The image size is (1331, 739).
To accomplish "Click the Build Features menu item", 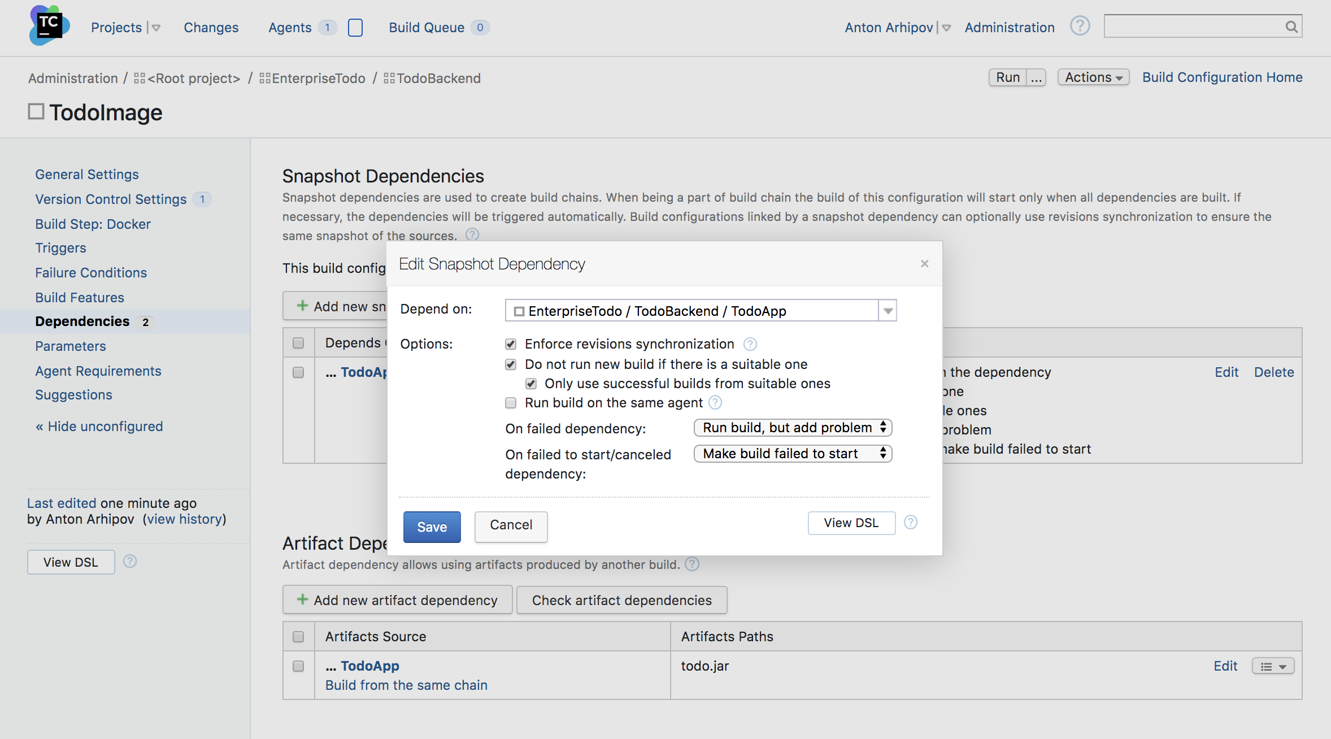I will point(78,296).
